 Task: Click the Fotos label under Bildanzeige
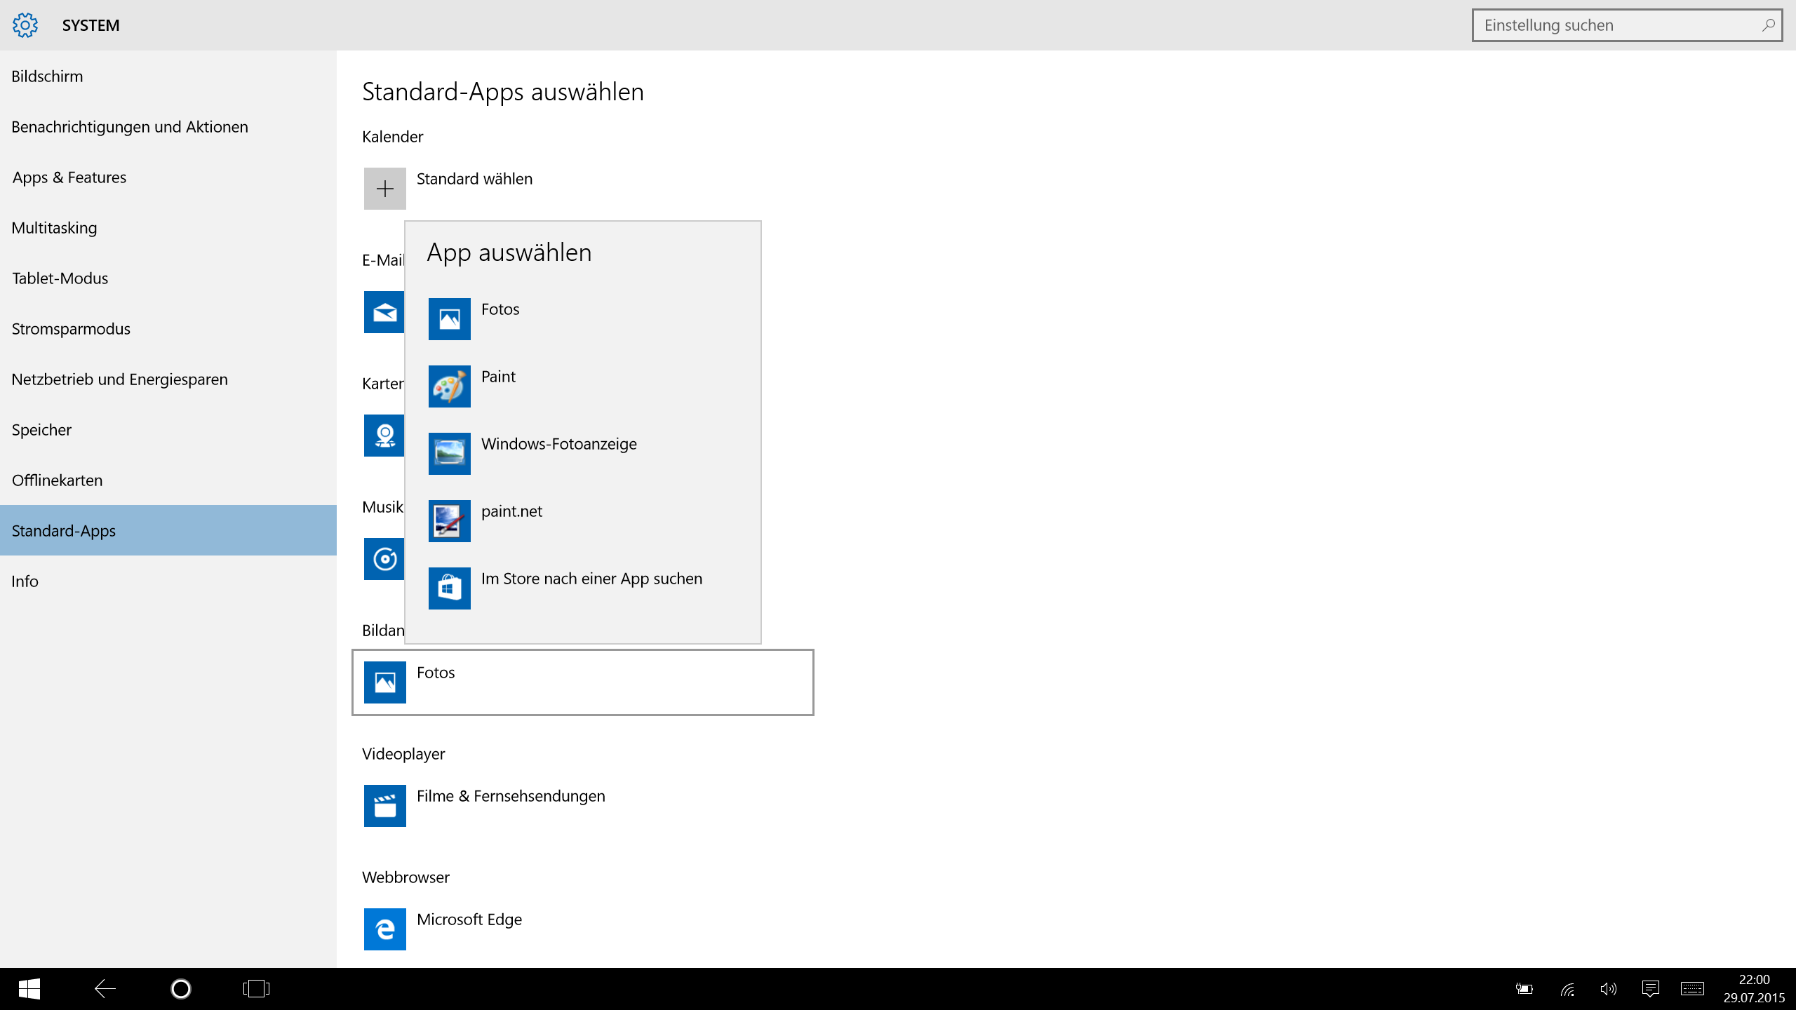pyautogui.click(x=436, y=673)
